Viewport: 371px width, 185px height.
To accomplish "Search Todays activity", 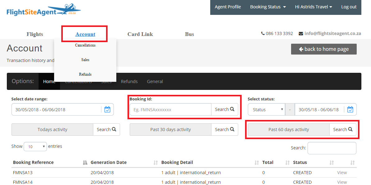I will click(106, 130).
